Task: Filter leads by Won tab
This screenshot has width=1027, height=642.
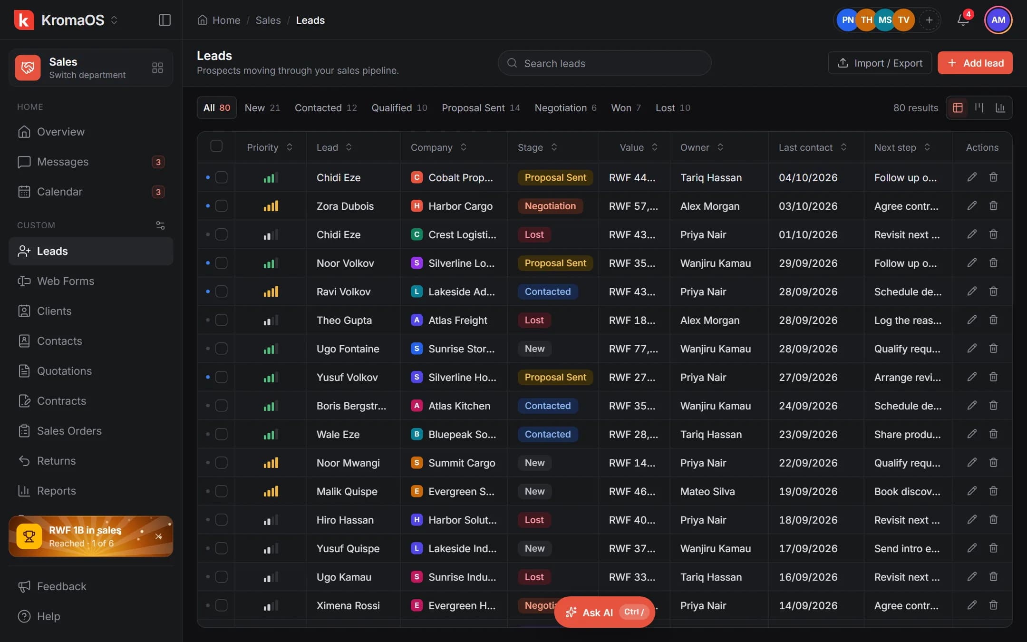Action: click(x=626, y=108)
